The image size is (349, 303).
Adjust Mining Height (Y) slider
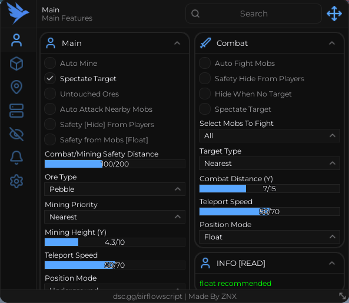[115, 242]
